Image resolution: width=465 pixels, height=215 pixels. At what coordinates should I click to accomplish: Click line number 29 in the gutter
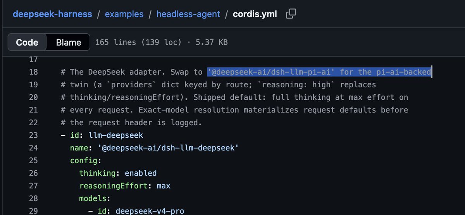(33, 211)
